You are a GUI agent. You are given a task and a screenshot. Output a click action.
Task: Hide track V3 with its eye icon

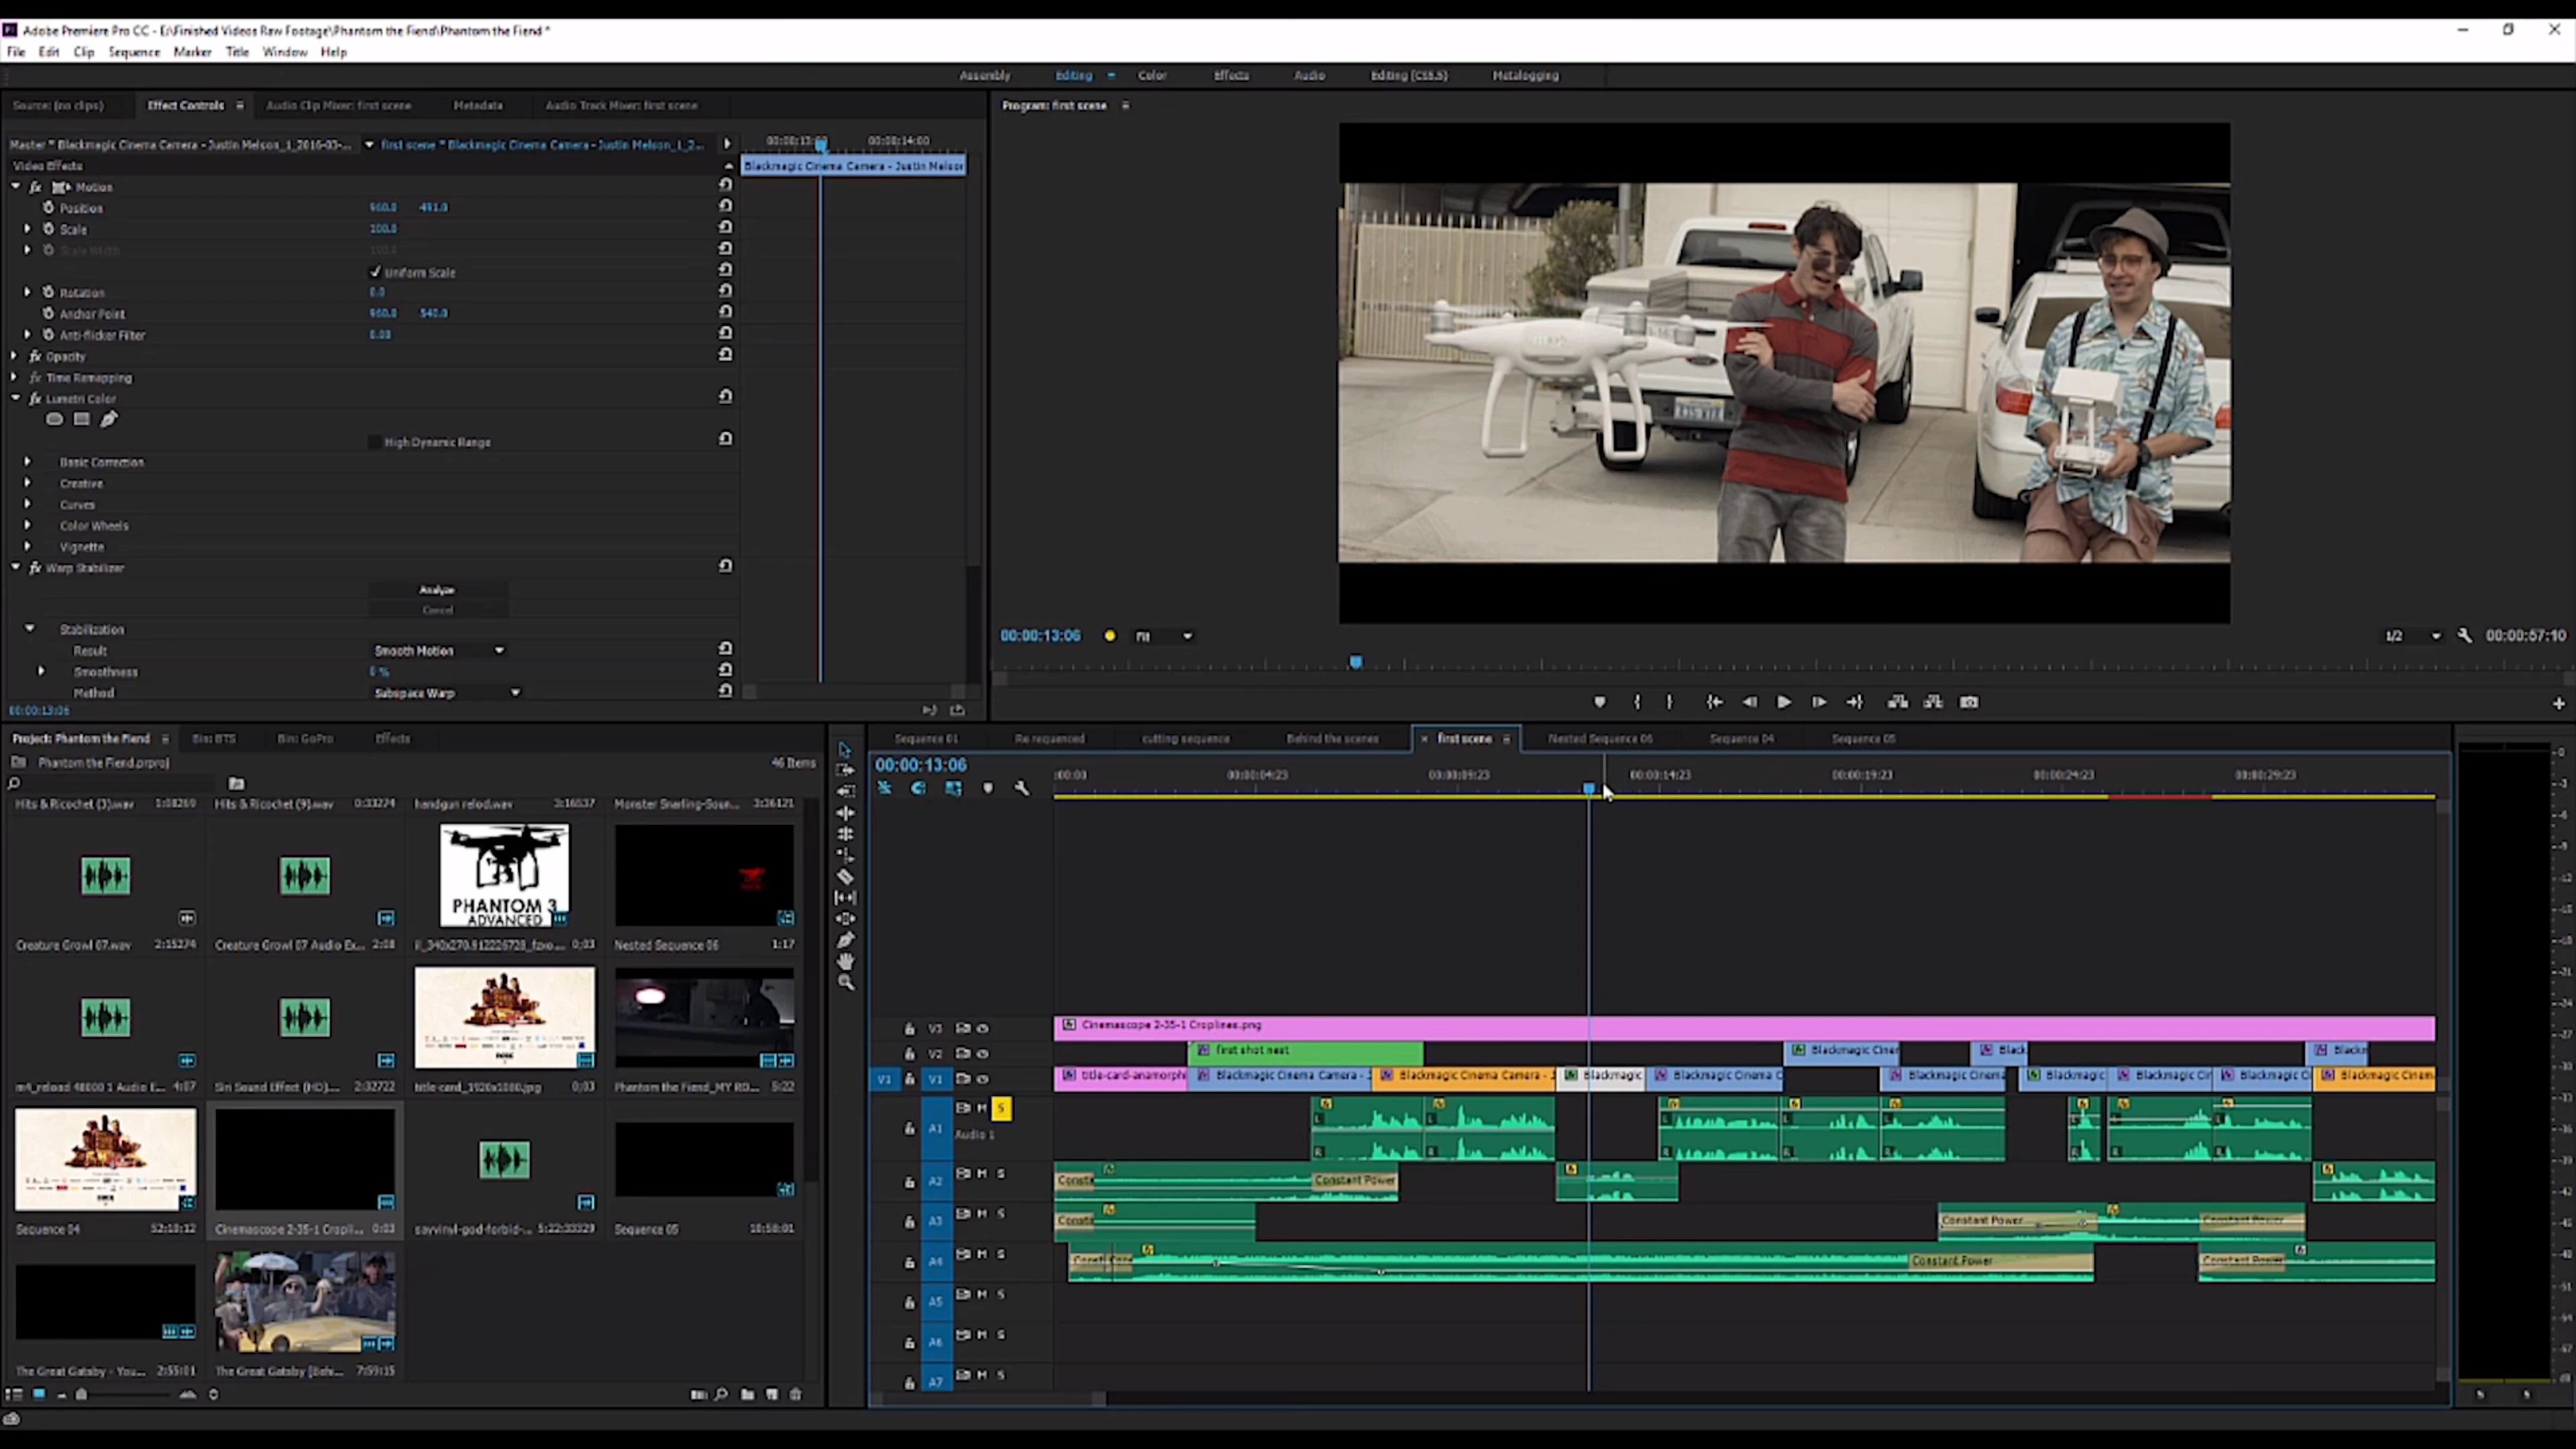tap(983, 1028)
